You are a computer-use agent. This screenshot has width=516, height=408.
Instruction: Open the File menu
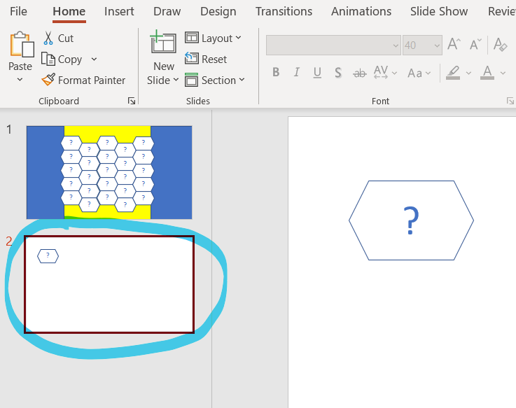point(19,12)
